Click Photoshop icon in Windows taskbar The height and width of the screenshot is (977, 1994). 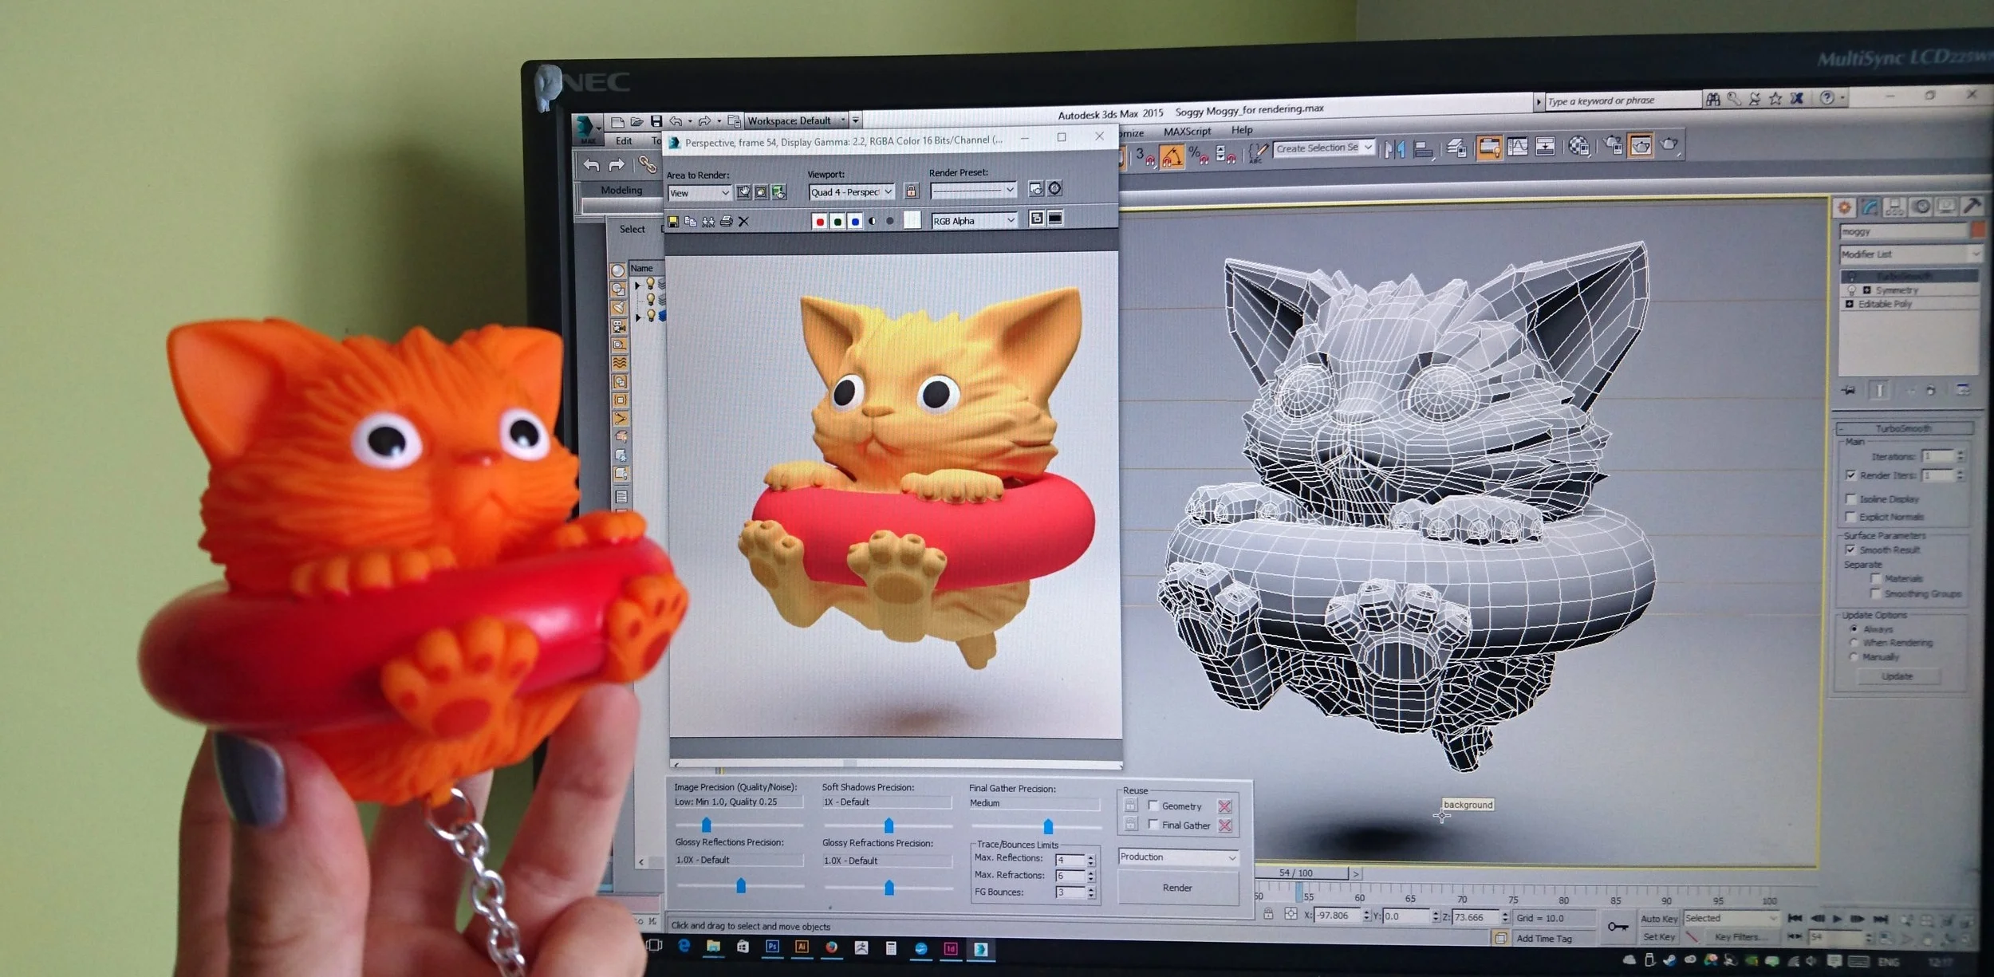click(x=772, y=947)
